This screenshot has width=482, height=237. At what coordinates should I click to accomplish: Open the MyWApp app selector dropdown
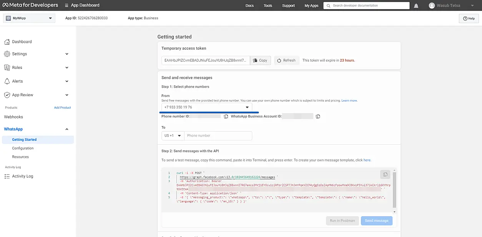(x=29, y=18)
